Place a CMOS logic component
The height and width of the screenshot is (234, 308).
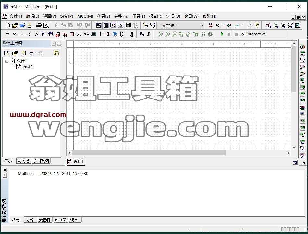(51, 34)
